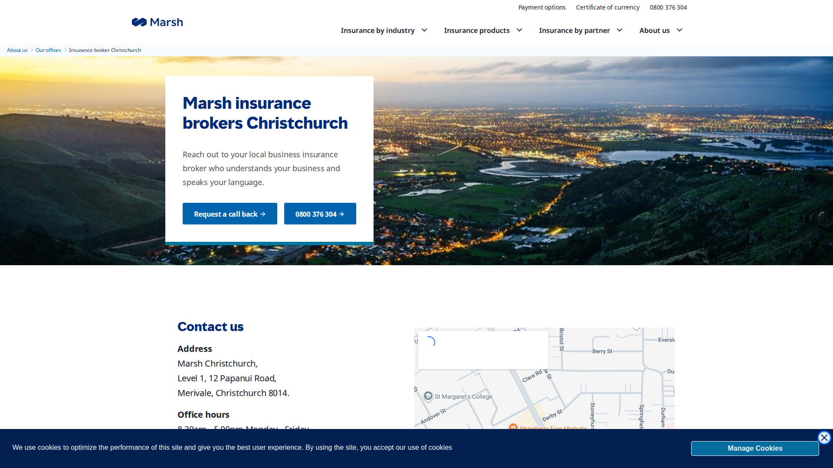Open Insurance products menu label
This screenshot has height=468, width=833.
(476, 30)
